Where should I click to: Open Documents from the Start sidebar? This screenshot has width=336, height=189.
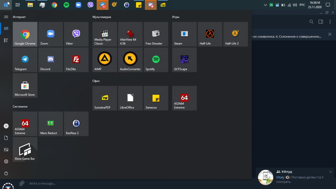(6, 138)
